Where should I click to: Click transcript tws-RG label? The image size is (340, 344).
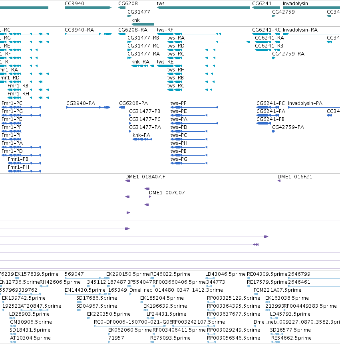click(x=176, y=86)
